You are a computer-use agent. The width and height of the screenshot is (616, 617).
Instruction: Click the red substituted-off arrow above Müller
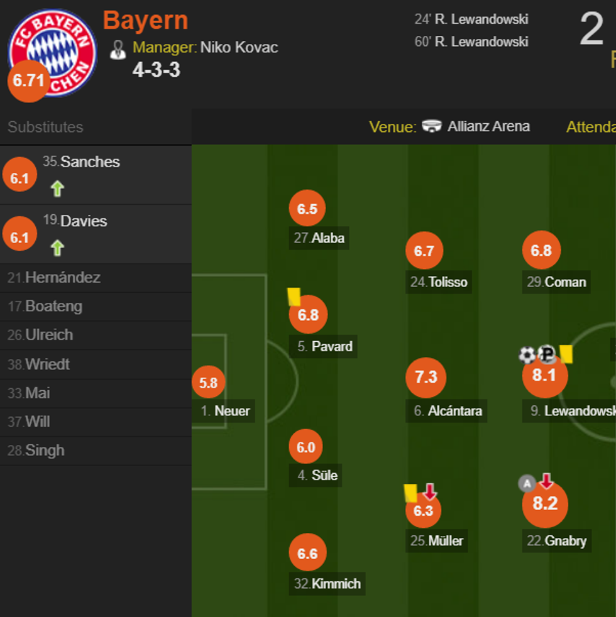pyautogui.click(x=430, y=491)
